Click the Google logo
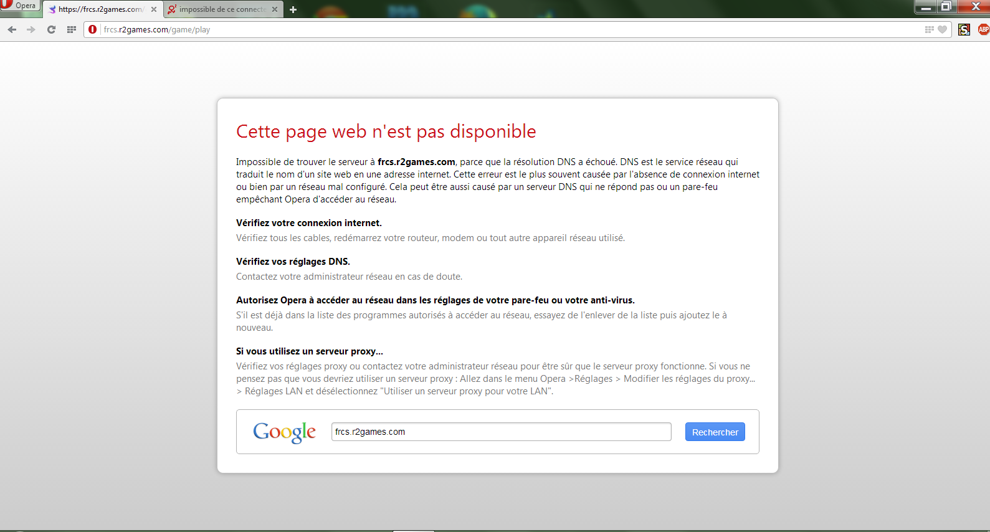 click(284, 432)
